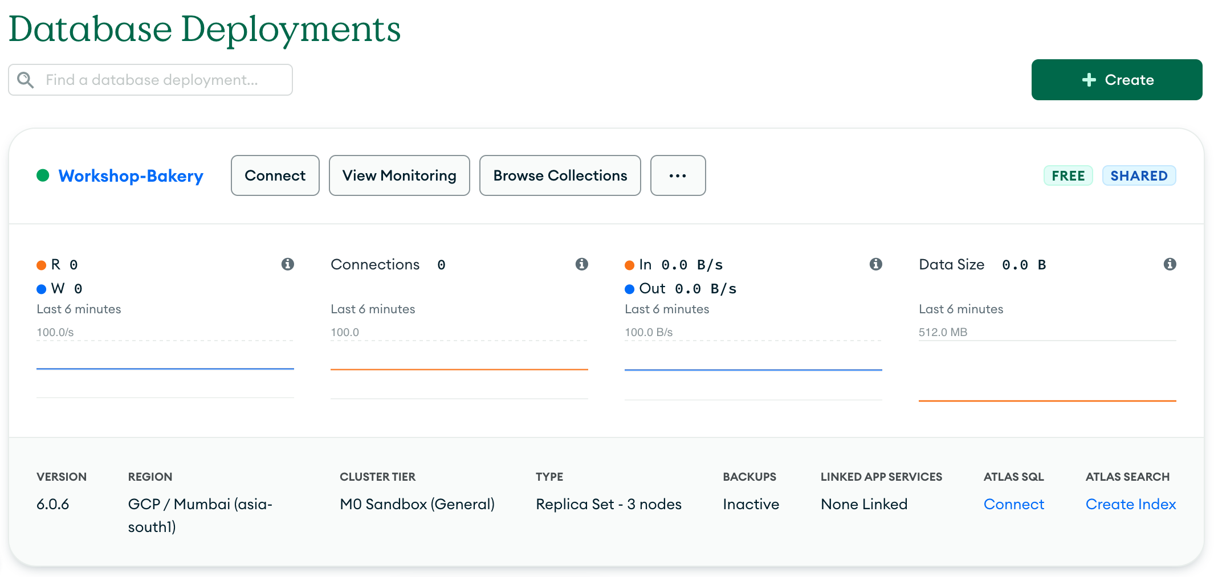The width and height of the screenshot is (1214, 577).
Task: Click the blue Out legend dot
Action: click(x=629, y=289)
